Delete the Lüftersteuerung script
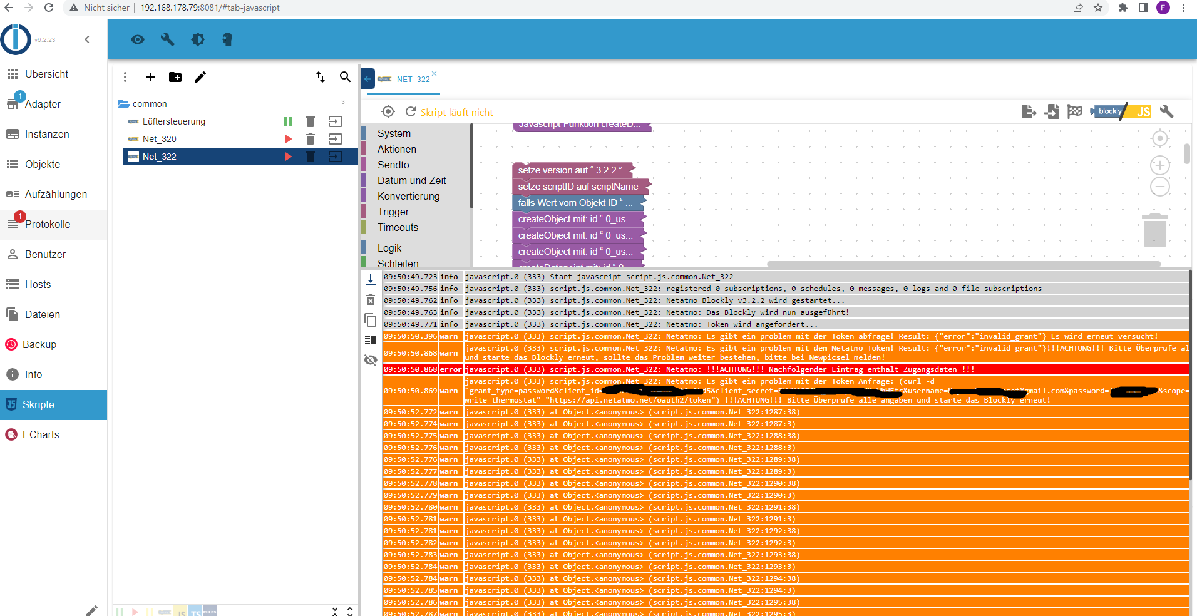This screenshot has width=1197, height=616. click(x=310, y=121)
